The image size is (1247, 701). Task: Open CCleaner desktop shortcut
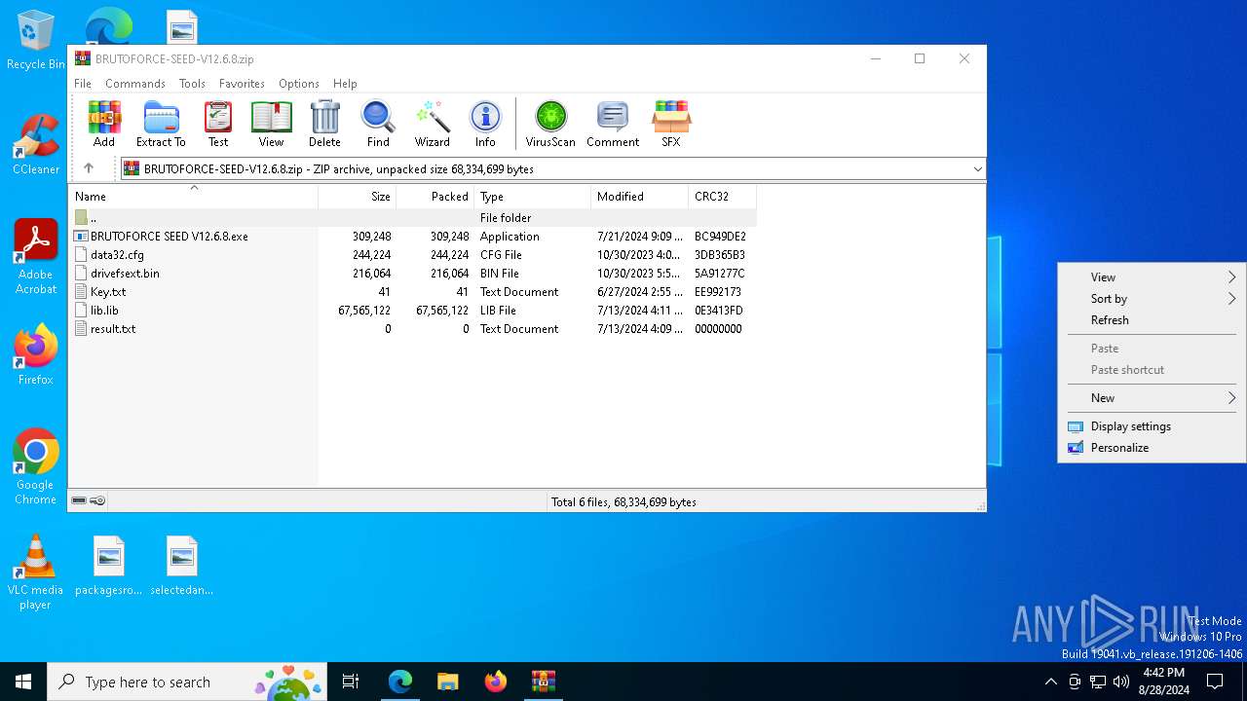(36, 144)
